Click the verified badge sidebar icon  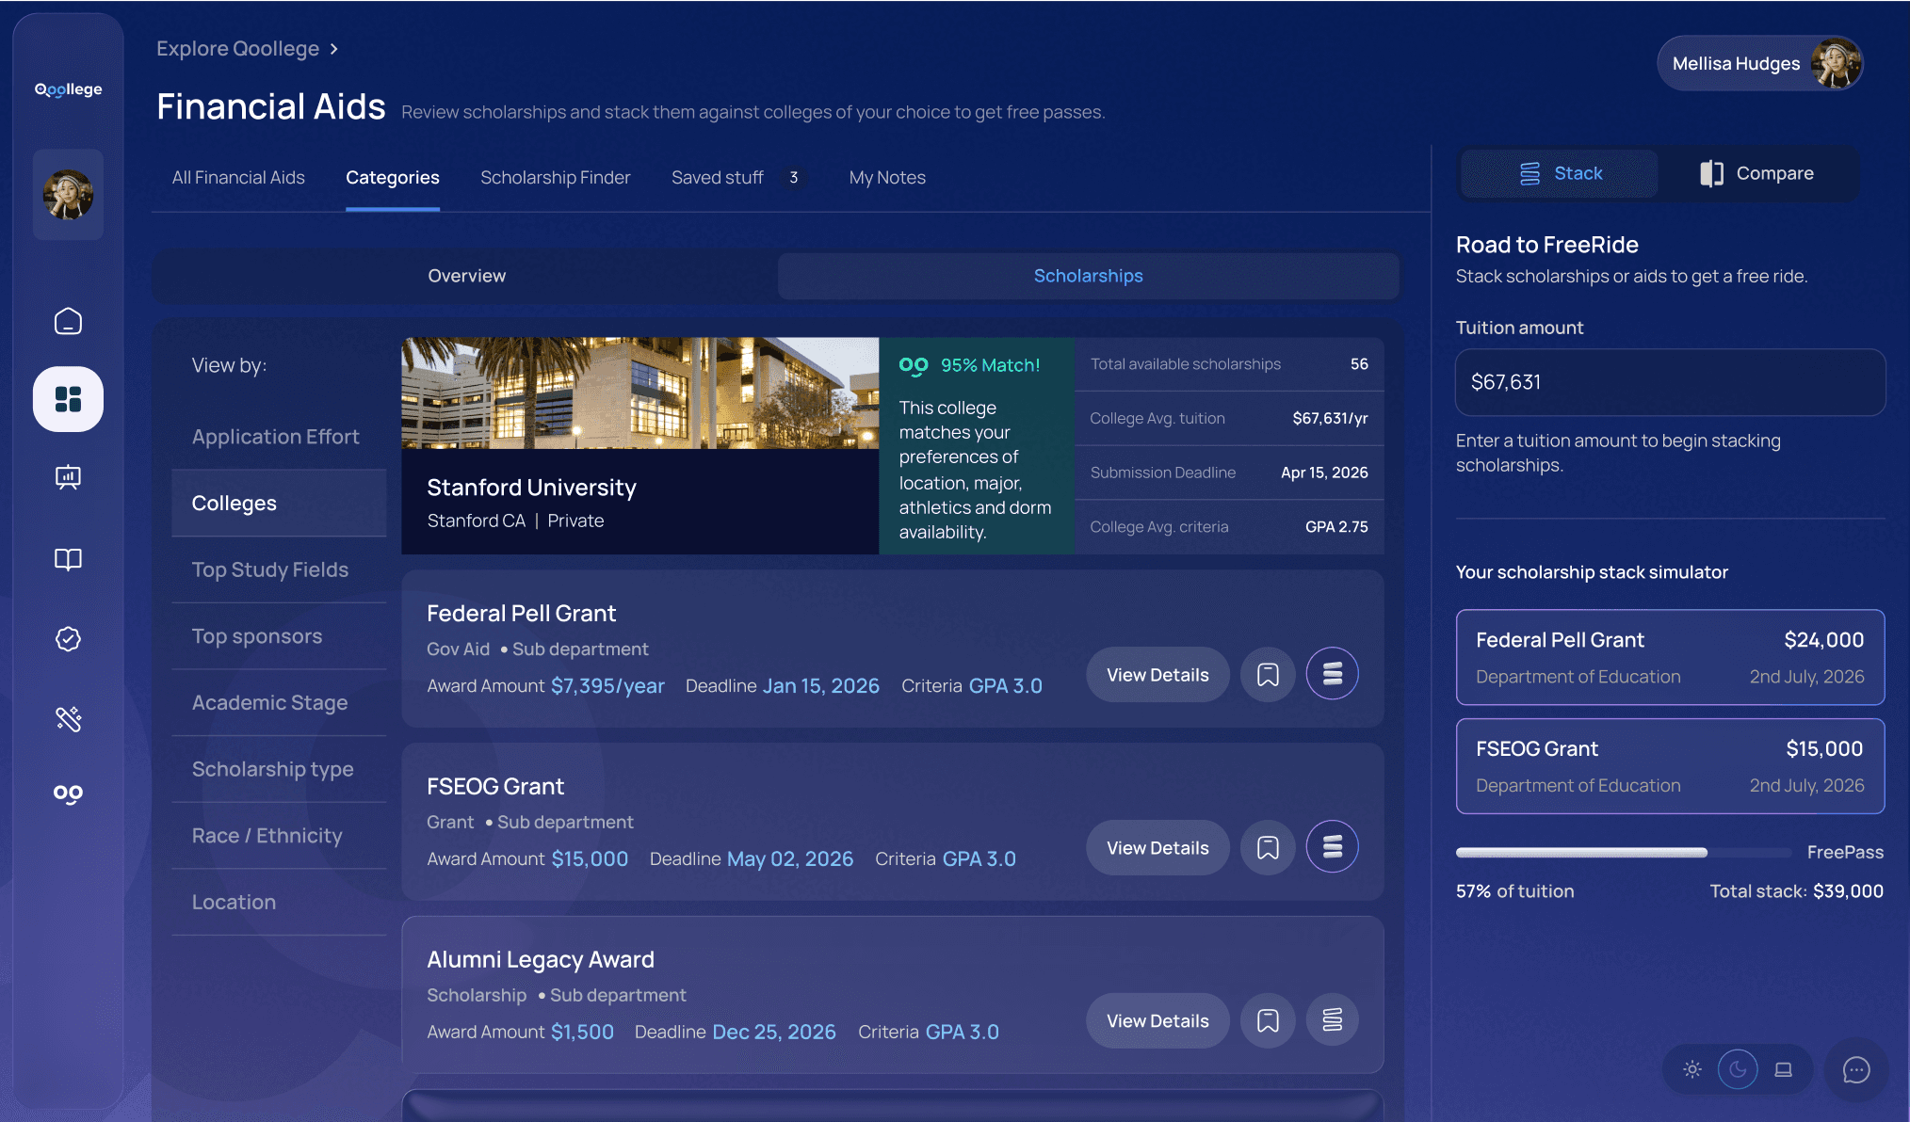tap(68, 639)
